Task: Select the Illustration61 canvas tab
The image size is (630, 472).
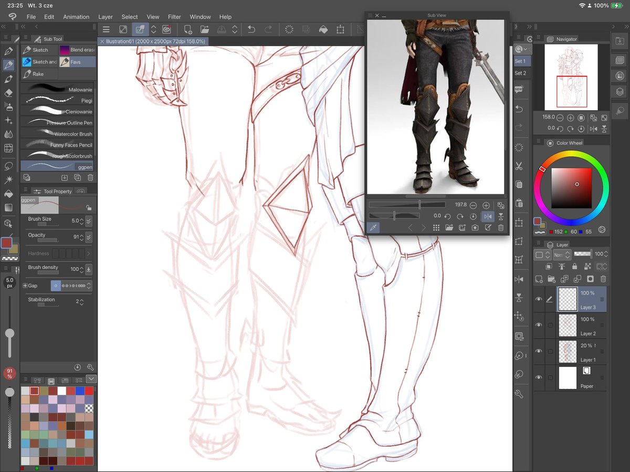Action: click(153, 41)
